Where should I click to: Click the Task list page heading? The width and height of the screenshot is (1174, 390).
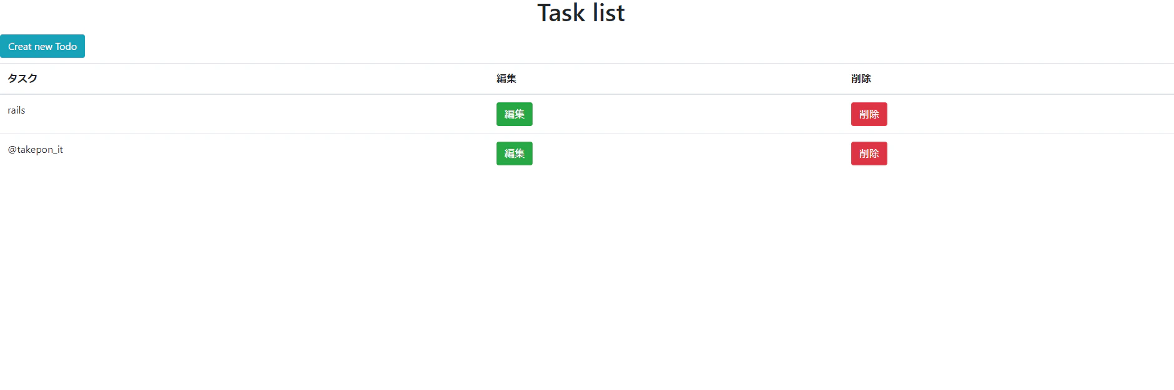click(x=581, y=13)
